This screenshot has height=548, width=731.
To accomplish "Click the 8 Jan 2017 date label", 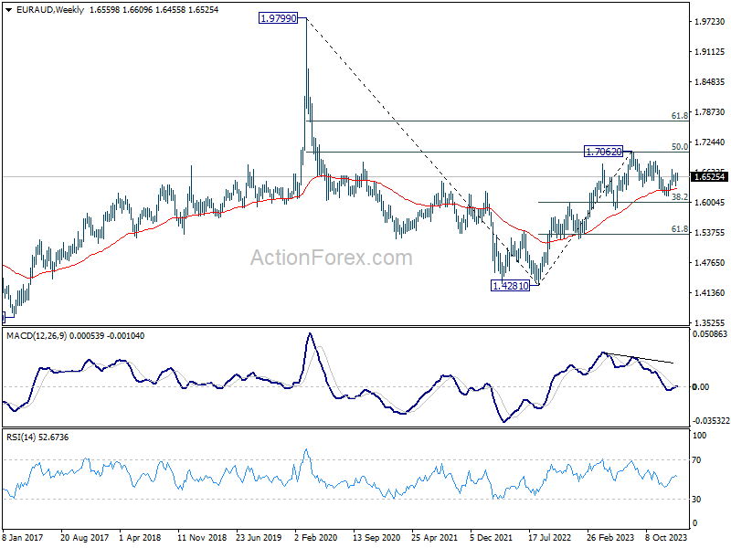I will click(22, 537).
